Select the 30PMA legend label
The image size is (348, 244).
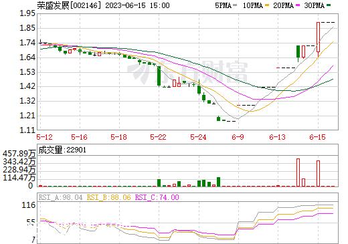[314, 5]
